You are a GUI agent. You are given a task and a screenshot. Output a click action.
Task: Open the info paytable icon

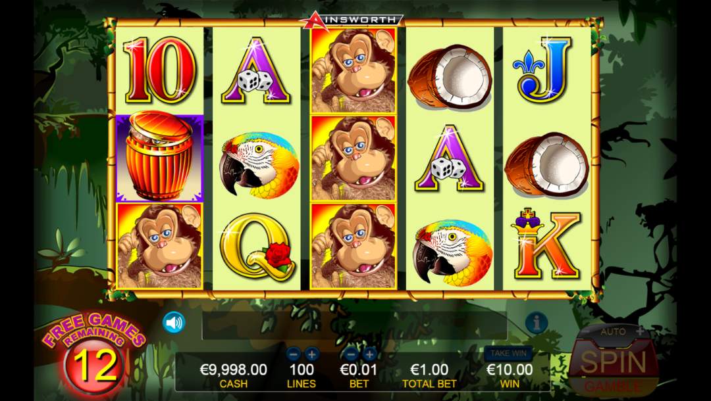537,323
